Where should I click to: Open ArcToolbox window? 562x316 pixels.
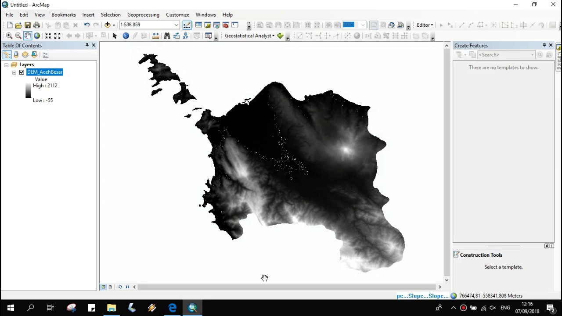[x=226, y=25]
